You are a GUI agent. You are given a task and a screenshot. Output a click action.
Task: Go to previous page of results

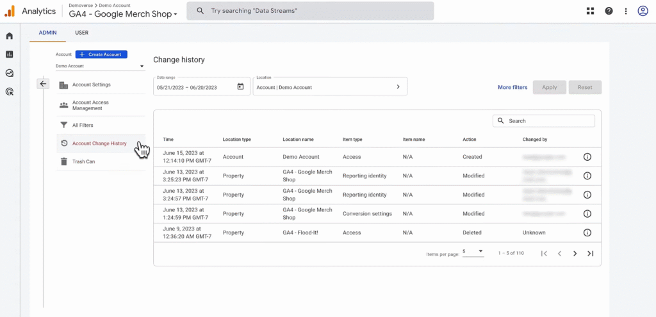pyautogui.click(x=559, y=254)
